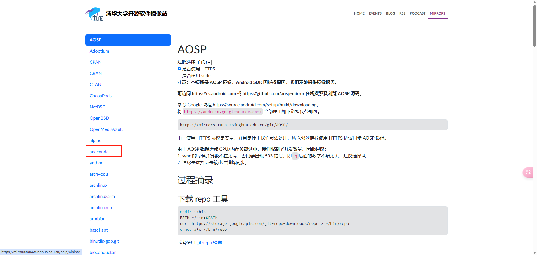
Task: Follow the git-repo 镜像 link
Action: 209,243
